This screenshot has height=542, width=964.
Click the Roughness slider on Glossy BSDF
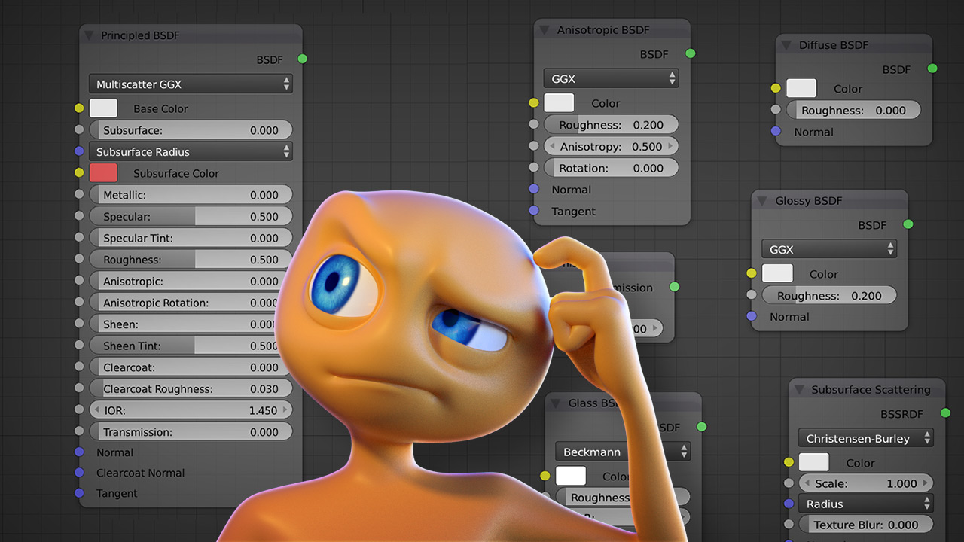[x=828, y=295]
